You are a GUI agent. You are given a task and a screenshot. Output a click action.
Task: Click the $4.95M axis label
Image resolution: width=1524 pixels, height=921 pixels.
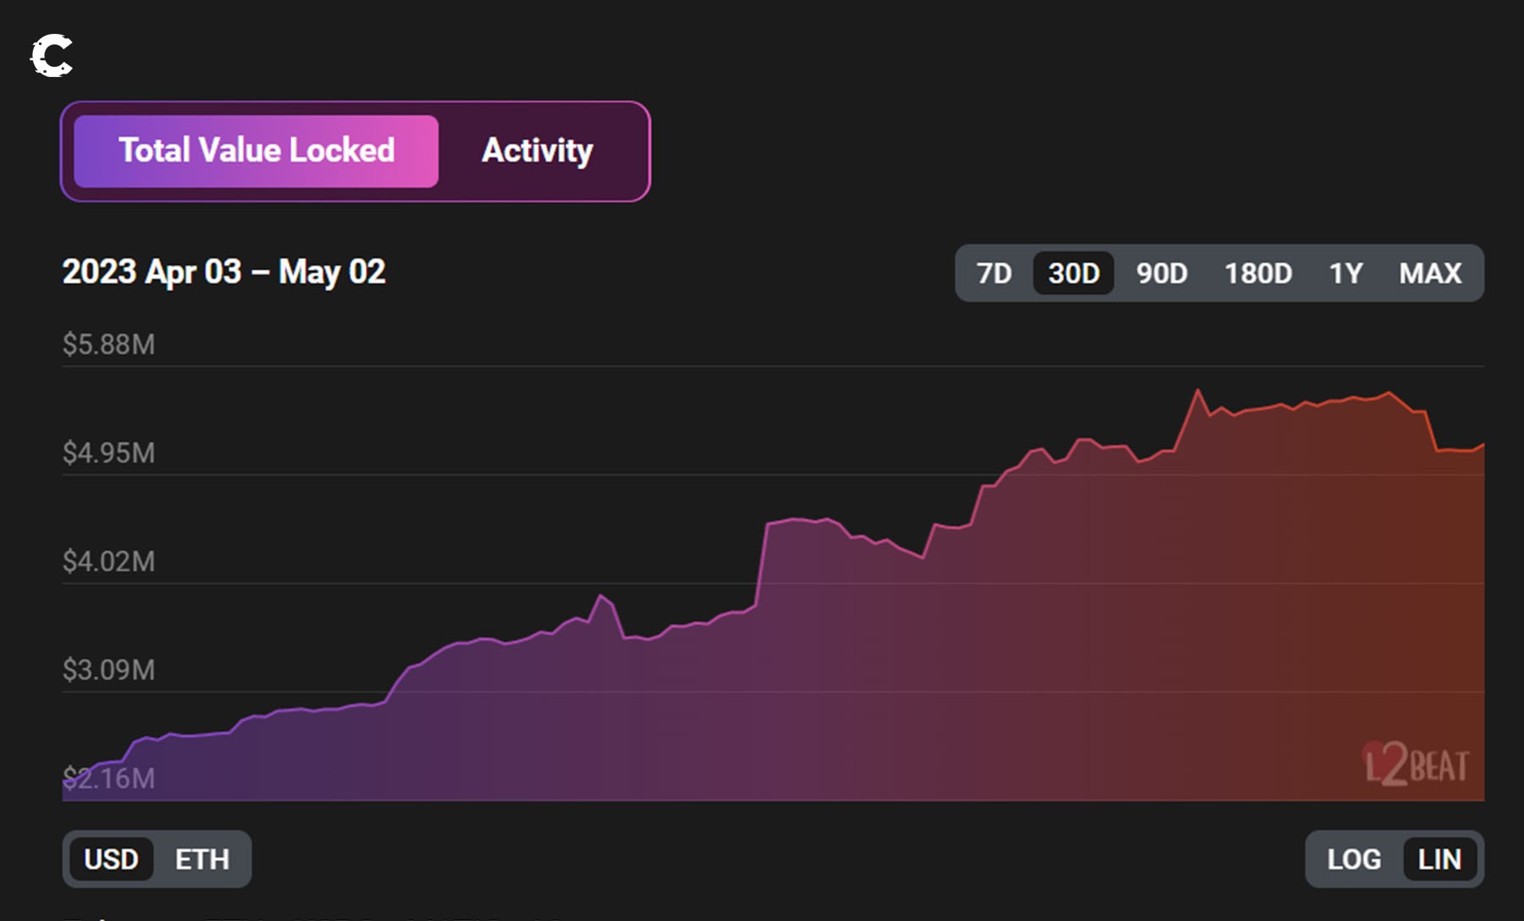(x=108, y=453)
